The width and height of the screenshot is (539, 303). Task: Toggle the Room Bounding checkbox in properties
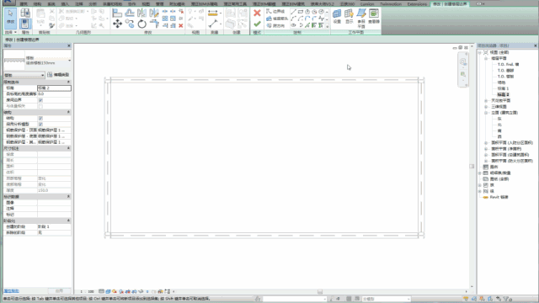point(40,100)
